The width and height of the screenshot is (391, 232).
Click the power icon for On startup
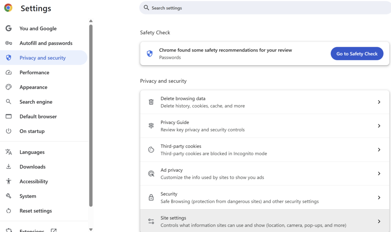click(9, 131)
